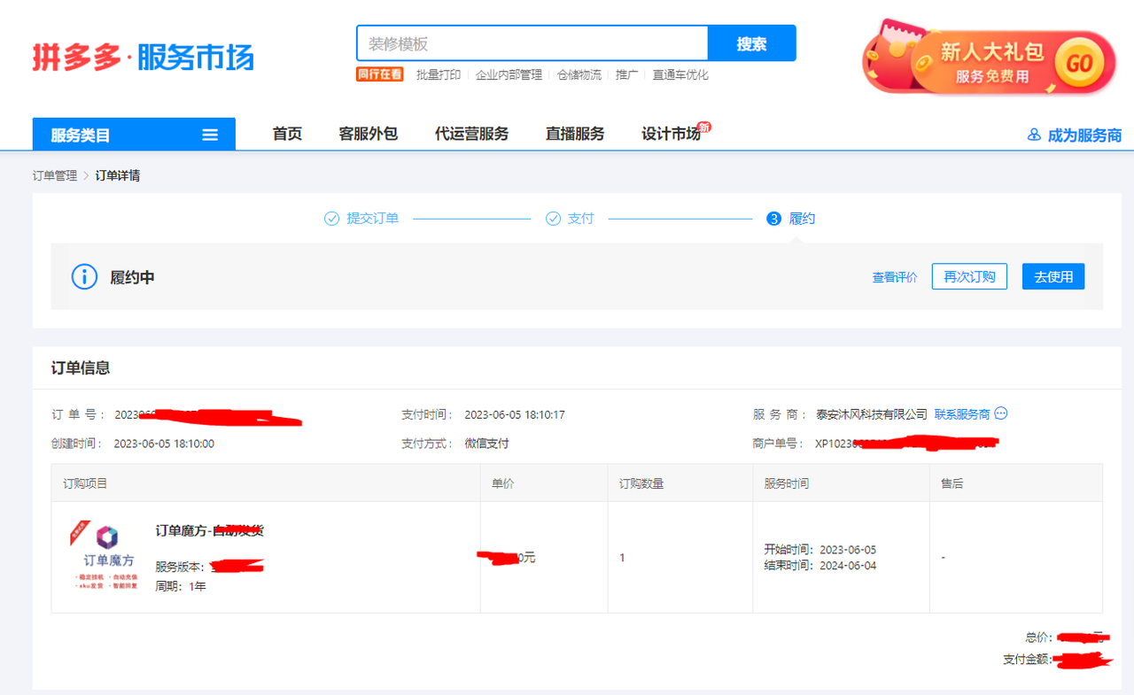Open the 客服外包 tab
The height and width of the screenshot is (695, 1134).
coord(369,134)
